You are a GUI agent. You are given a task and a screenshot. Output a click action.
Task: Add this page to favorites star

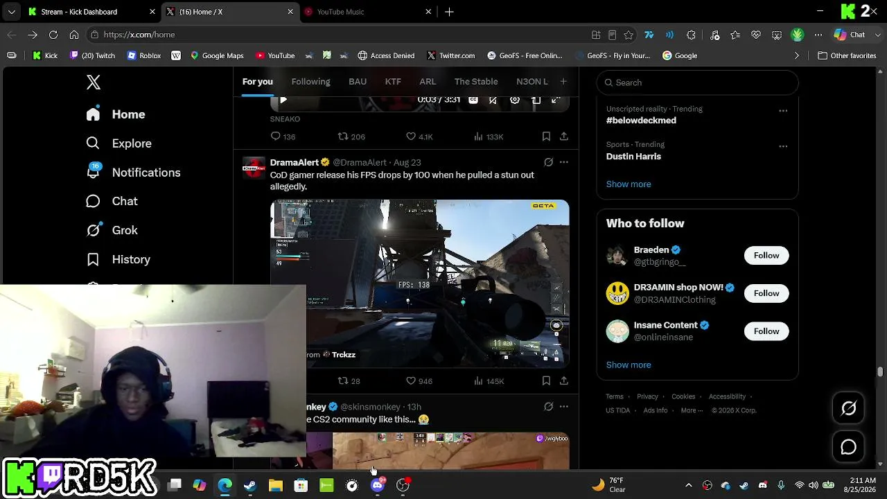(629, 35)
